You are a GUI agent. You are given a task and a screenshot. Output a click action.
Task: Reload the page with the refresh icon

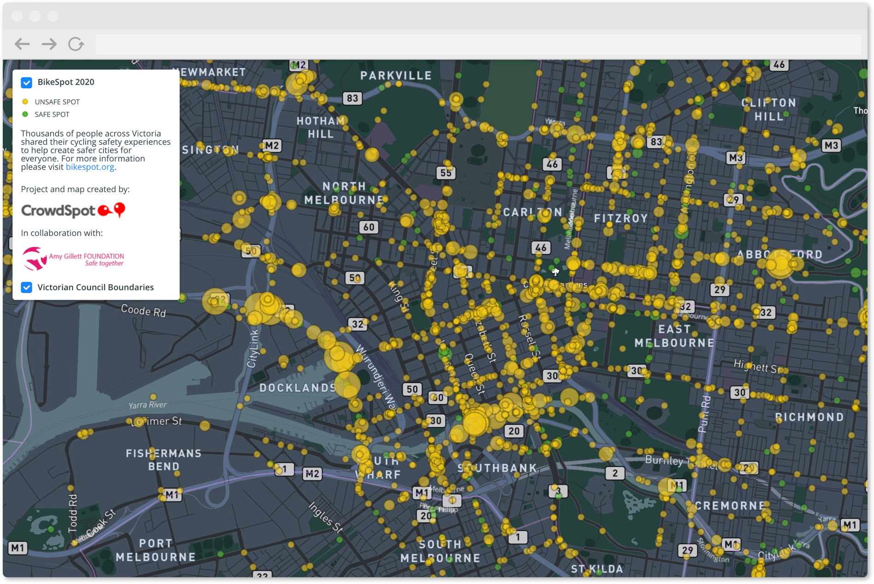coord(76,44)
